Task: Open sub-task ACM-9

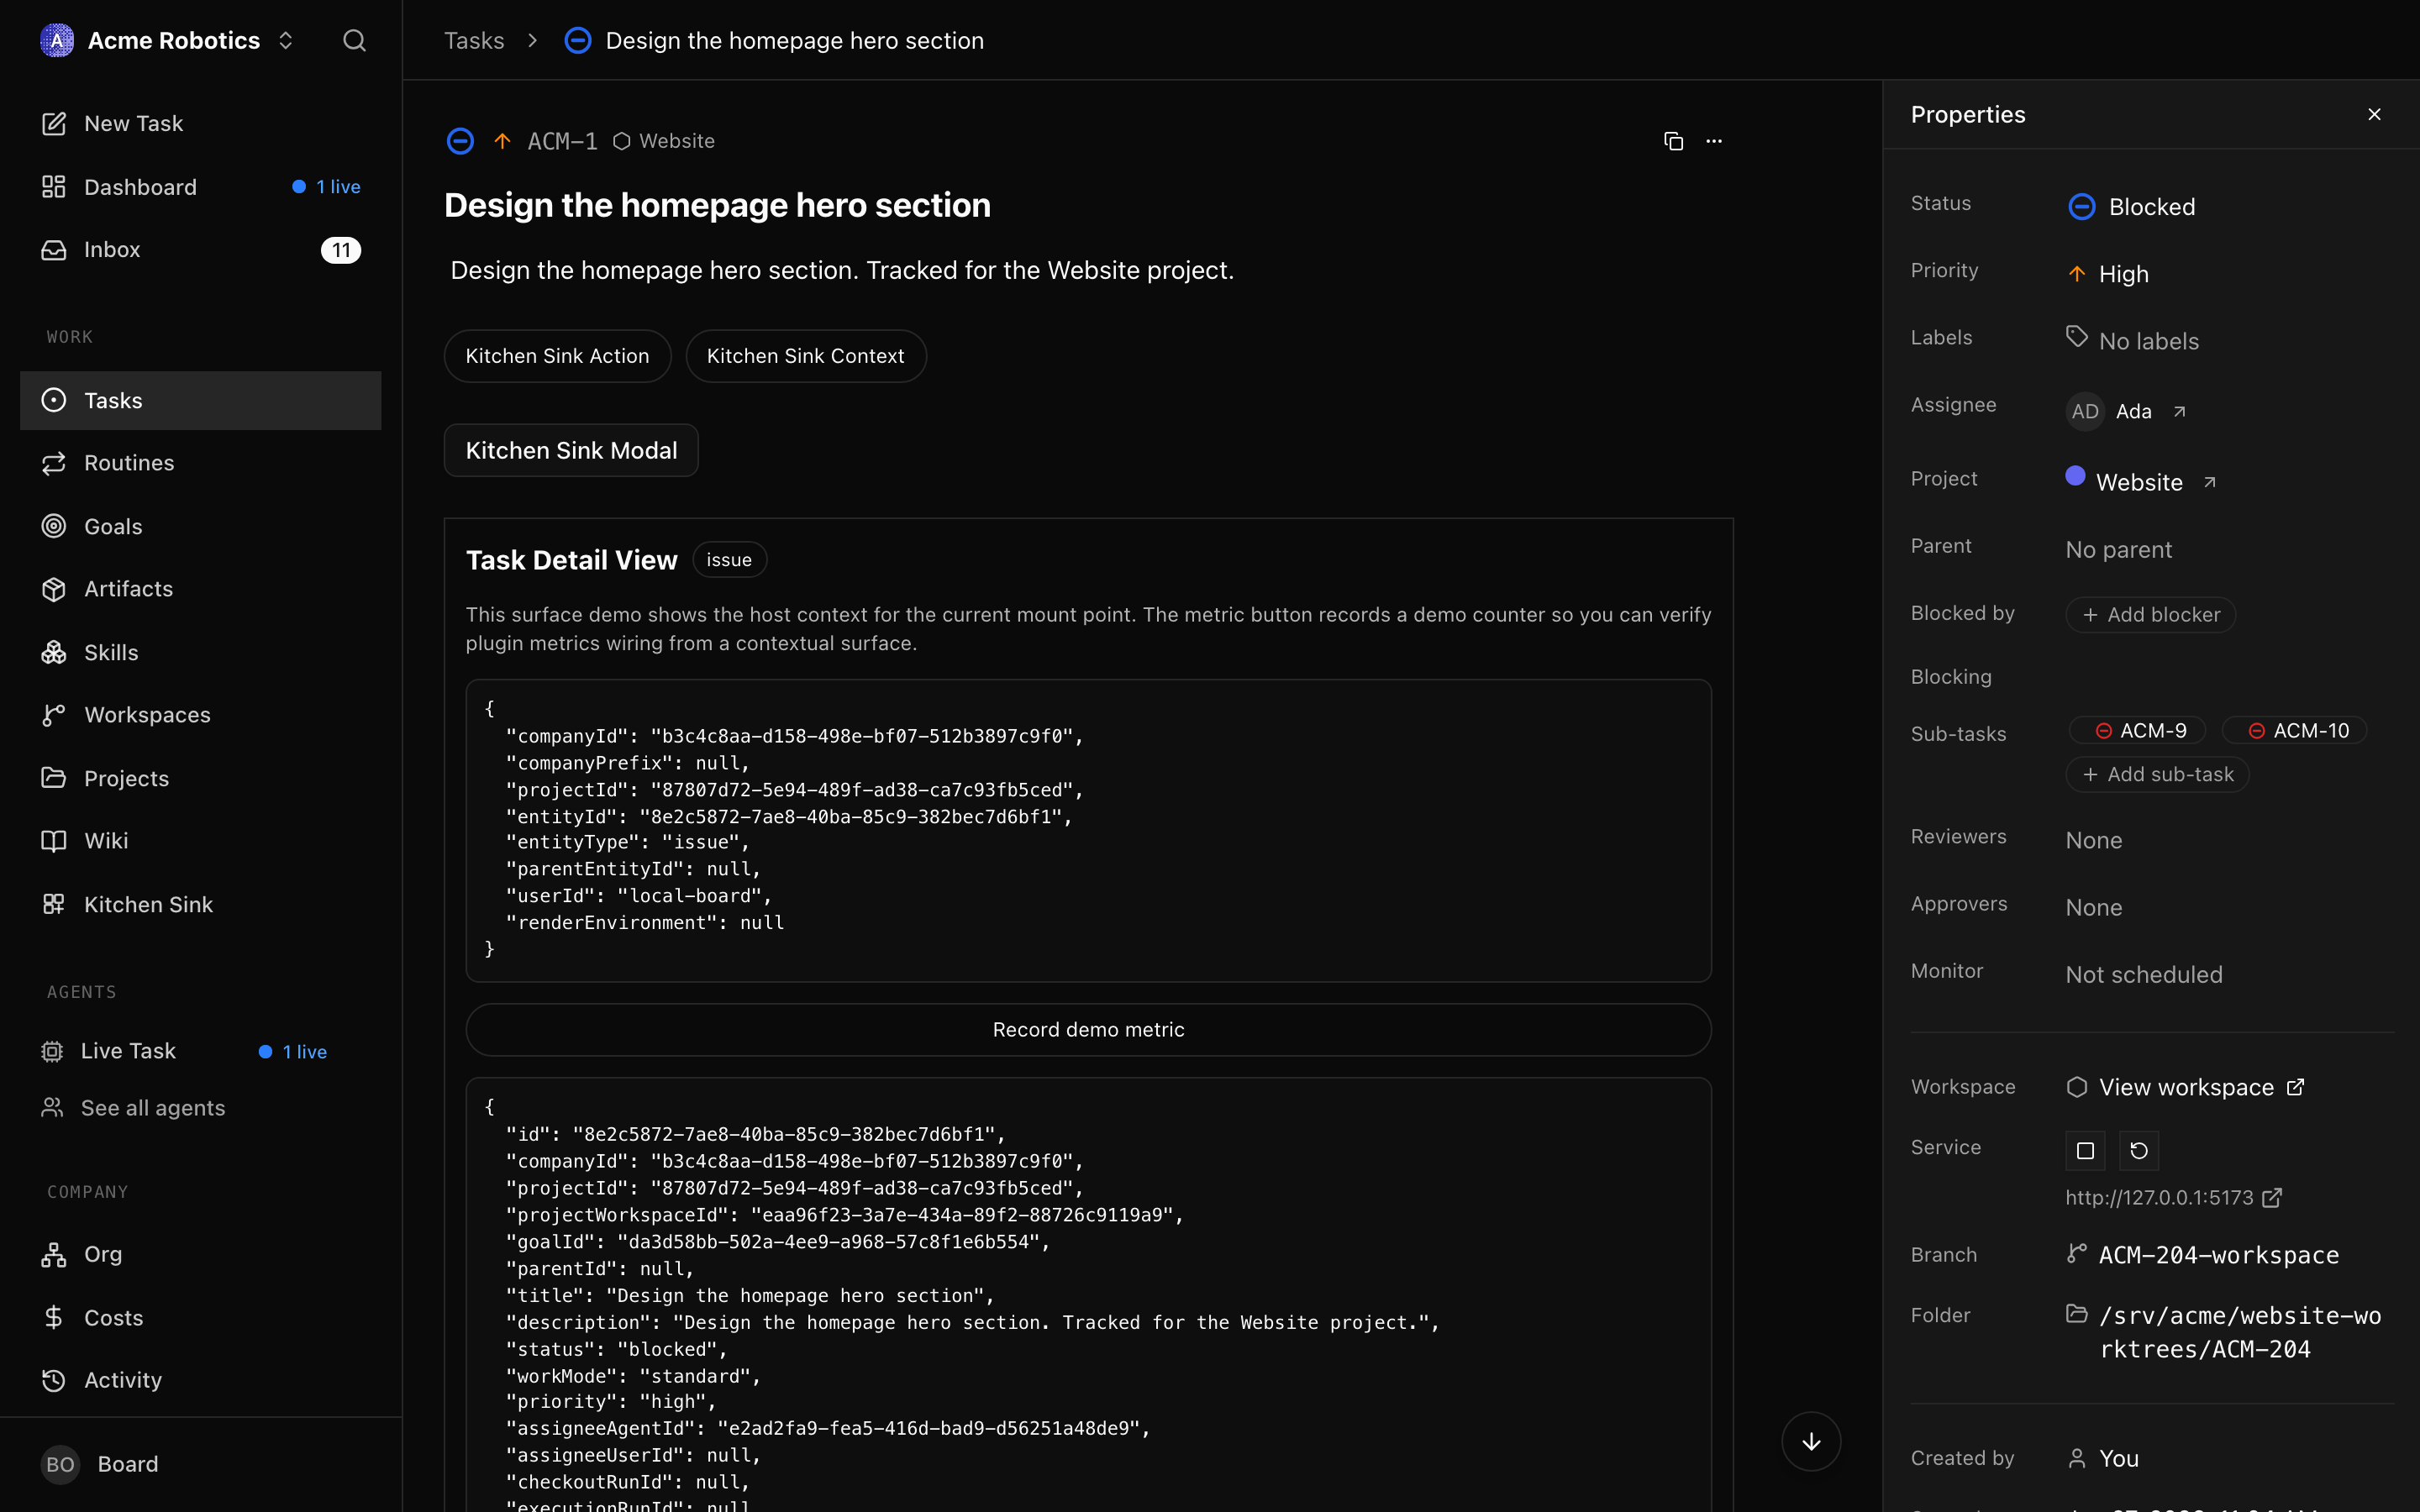Action: (x=2138, y=731)
